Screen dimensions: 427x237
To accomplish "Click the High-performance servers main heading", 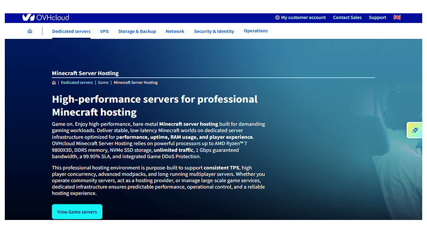I will (x=155, y=105).
